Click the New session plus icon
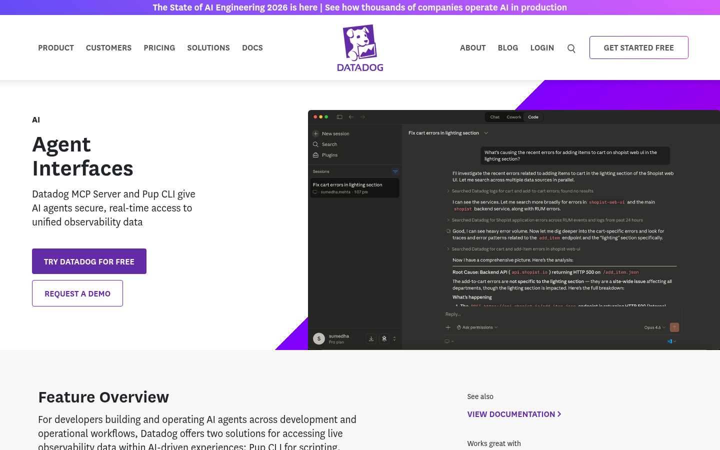This screenshot has width=720, height=450. pyautogui.click(x=315, y=133)
